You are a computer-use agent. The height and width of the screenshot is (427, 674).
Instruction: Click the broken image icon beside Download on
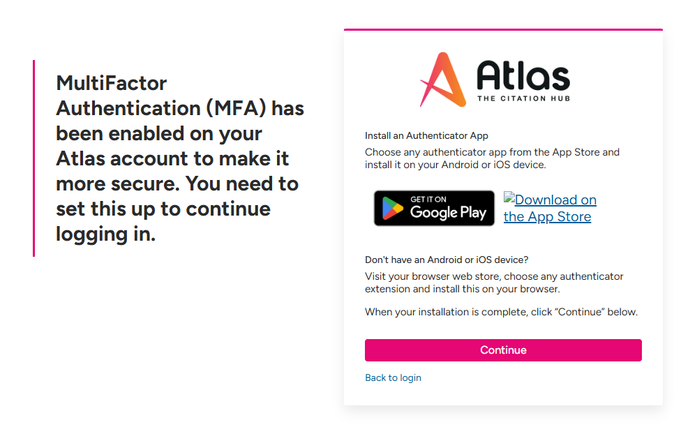[x=509, y=198]
